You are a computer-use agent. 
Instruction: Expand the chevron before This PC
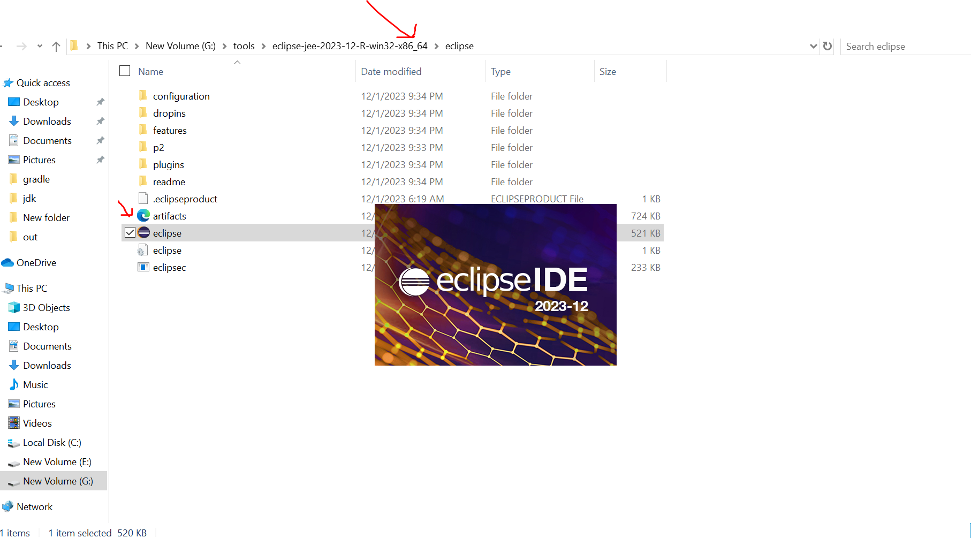coord(88,46)
